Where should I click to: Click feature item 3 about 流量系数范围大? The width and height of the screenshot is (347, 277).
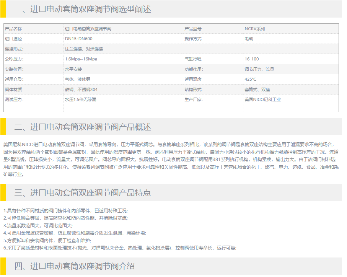point(38,226)
